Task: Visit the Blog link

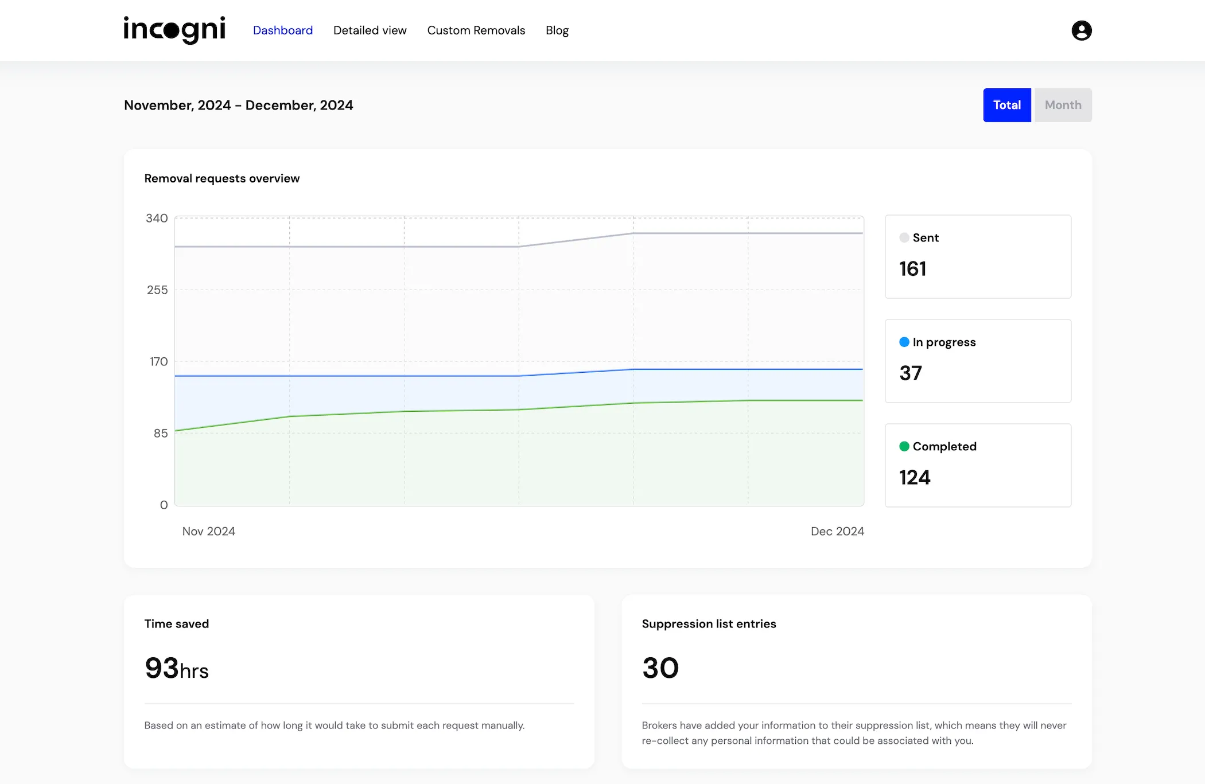Action: 557,30
